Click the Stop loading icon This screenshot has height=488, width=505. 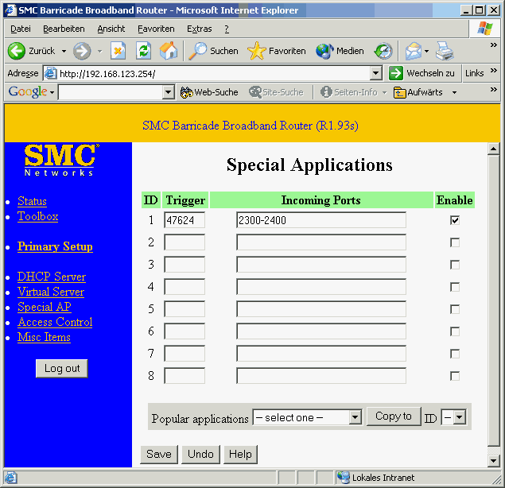(118, 51)
